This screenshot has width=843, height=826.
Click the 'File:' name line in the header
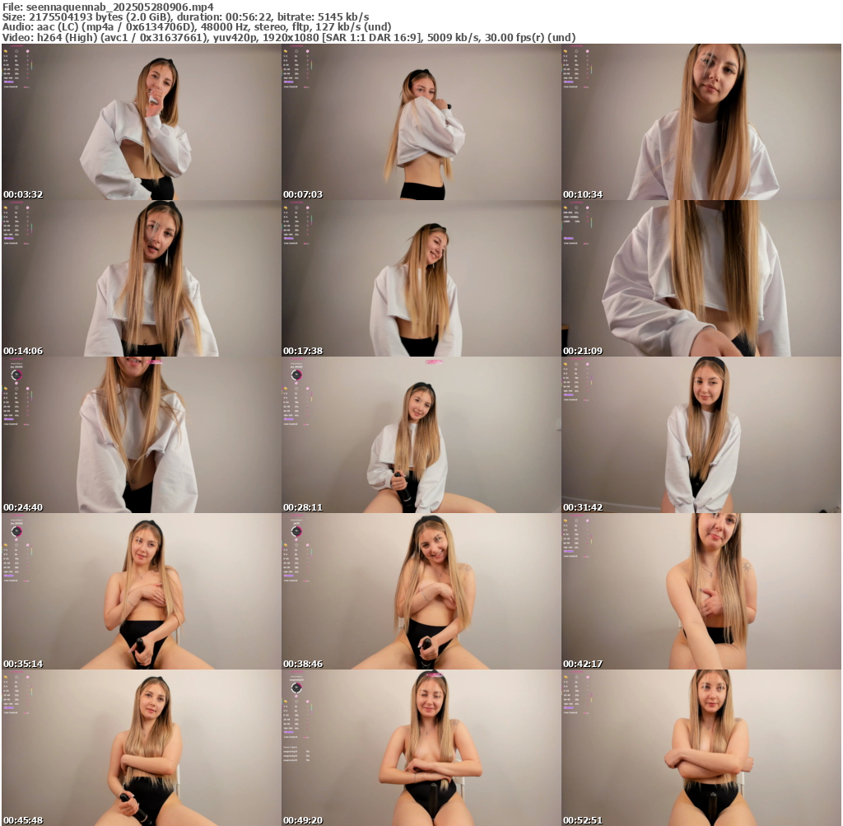click(108, 7)
